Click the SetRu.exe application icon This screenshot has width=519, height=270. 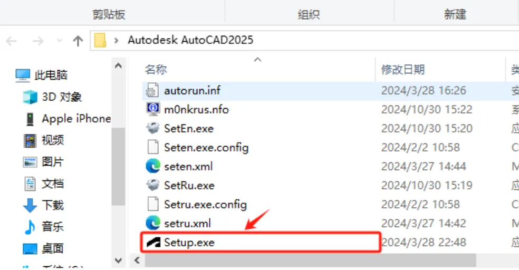pos(152,185)
